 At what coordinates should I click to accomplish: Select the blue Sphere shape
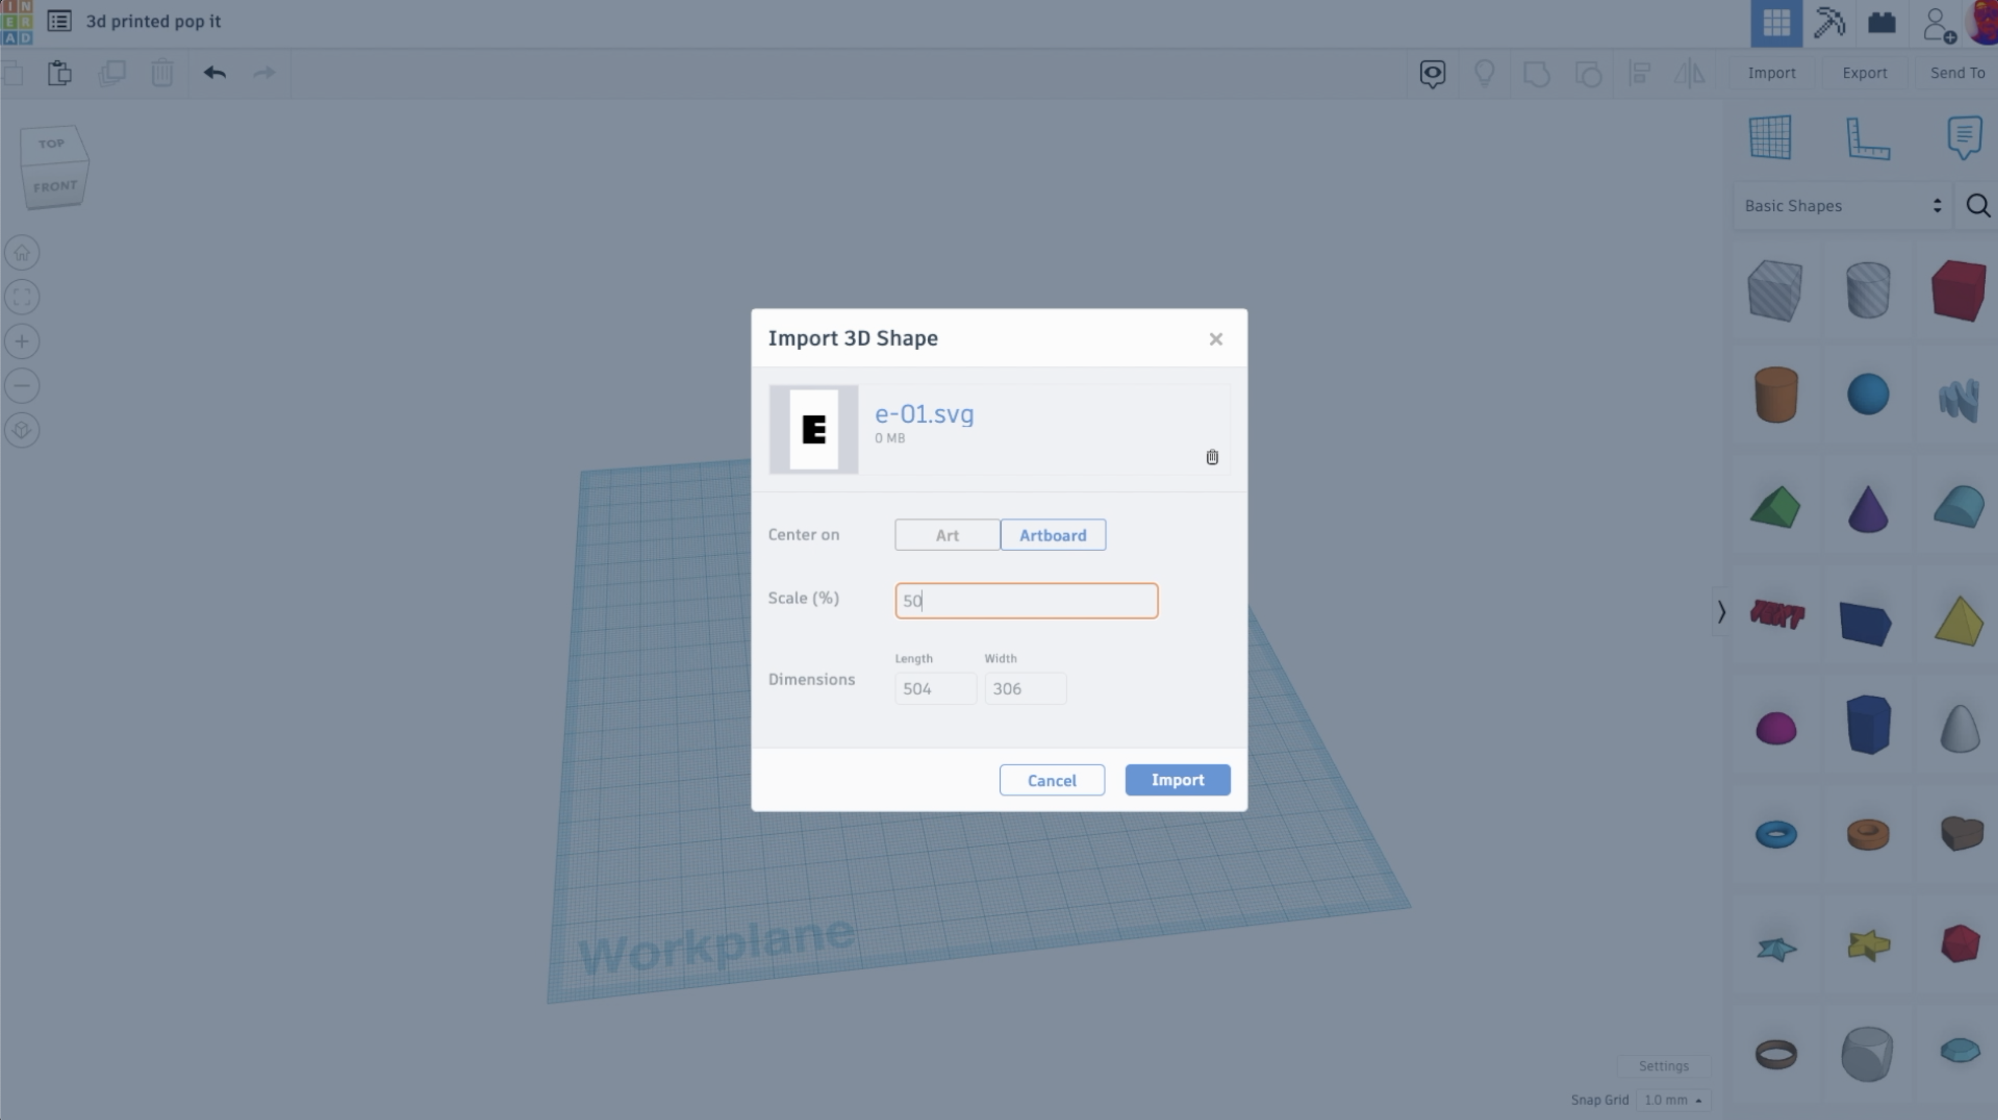[x=1868, y=394]
